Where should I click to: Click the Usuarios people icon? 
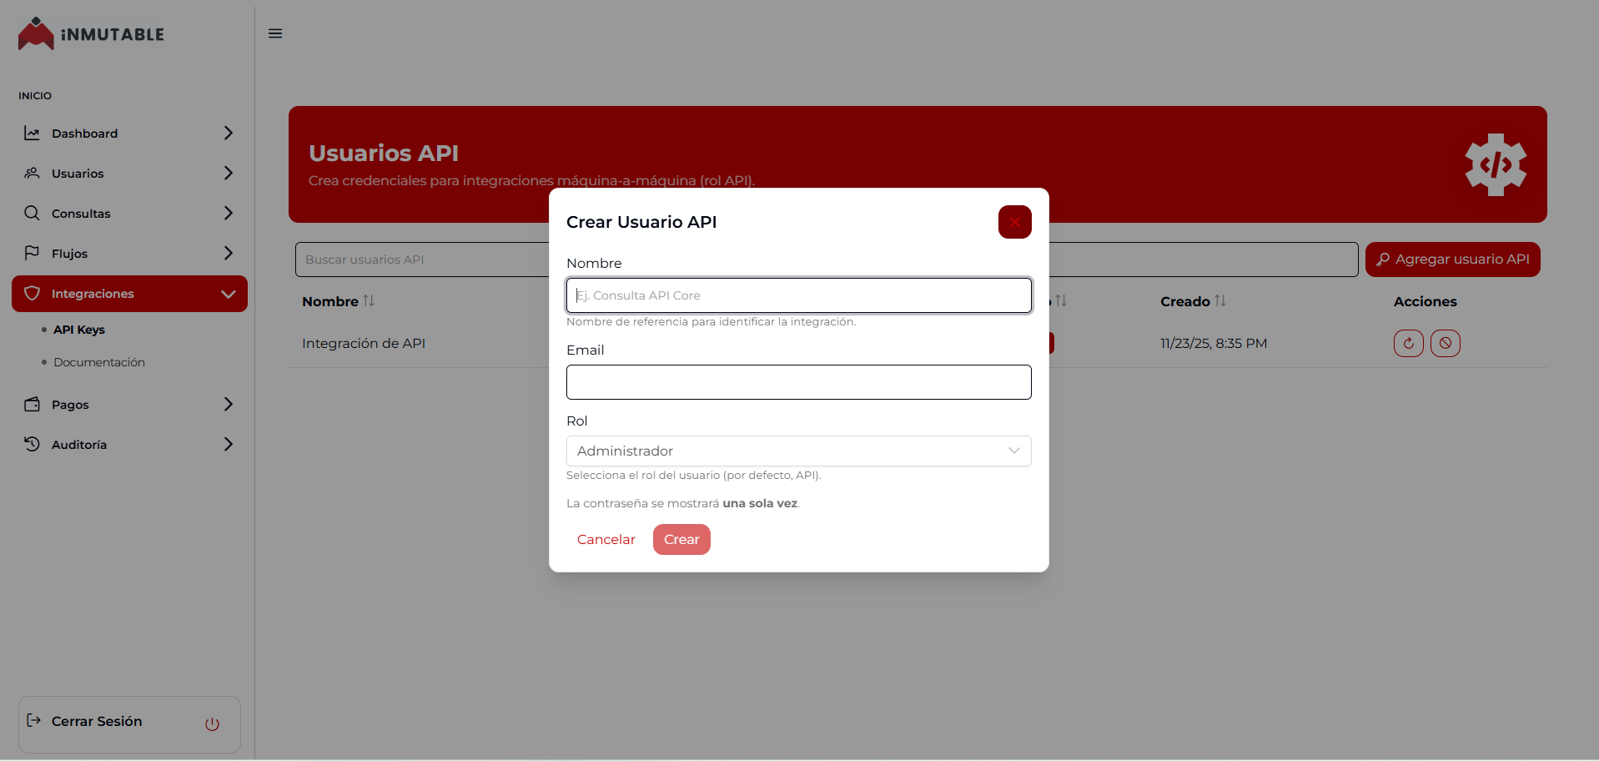tap(32, 173)
